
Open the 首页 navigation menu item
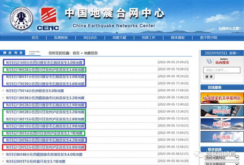coord(35,38)
